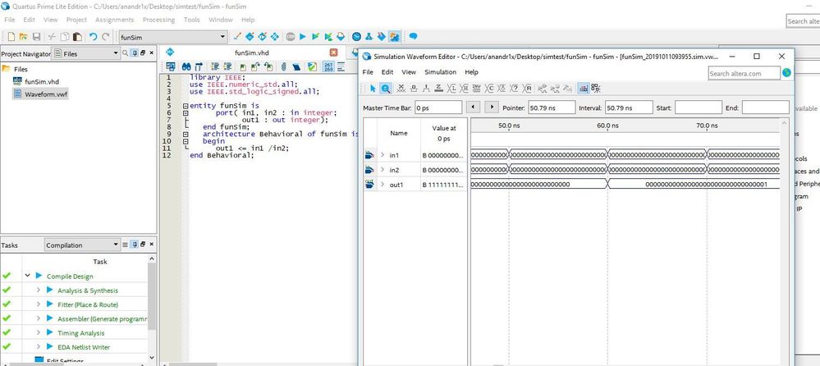Click the Stop Processing icon in main toolbar
This screenshot has height=366, width=820.
(x=290, y=37)
